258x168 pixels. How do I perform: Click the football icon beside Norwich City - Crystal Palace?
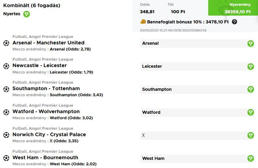(6, 135)
